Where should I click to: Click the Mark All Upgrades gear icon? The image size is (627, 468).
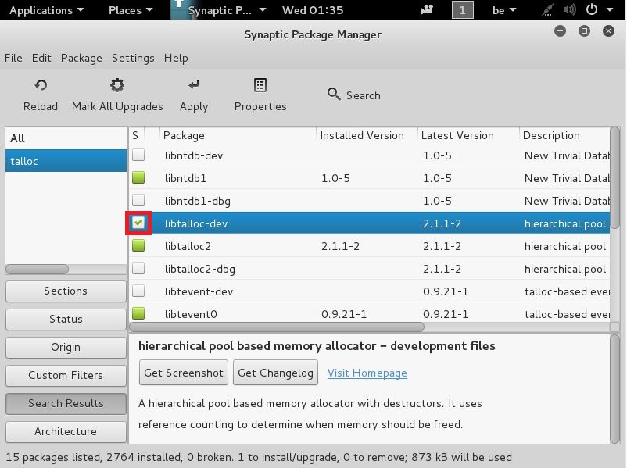pyautogui.click(x=117, y=84)
